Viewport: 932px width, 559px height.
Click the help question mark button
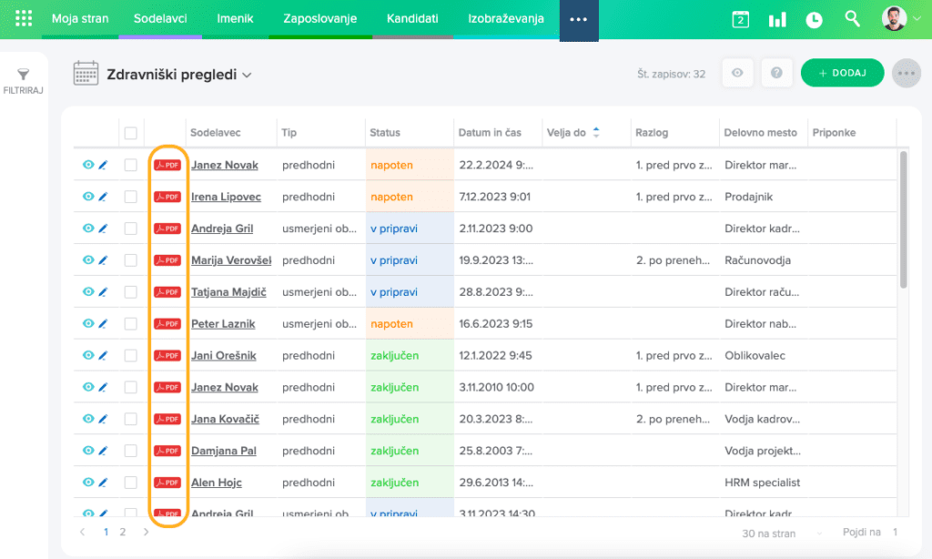(776, 74)
